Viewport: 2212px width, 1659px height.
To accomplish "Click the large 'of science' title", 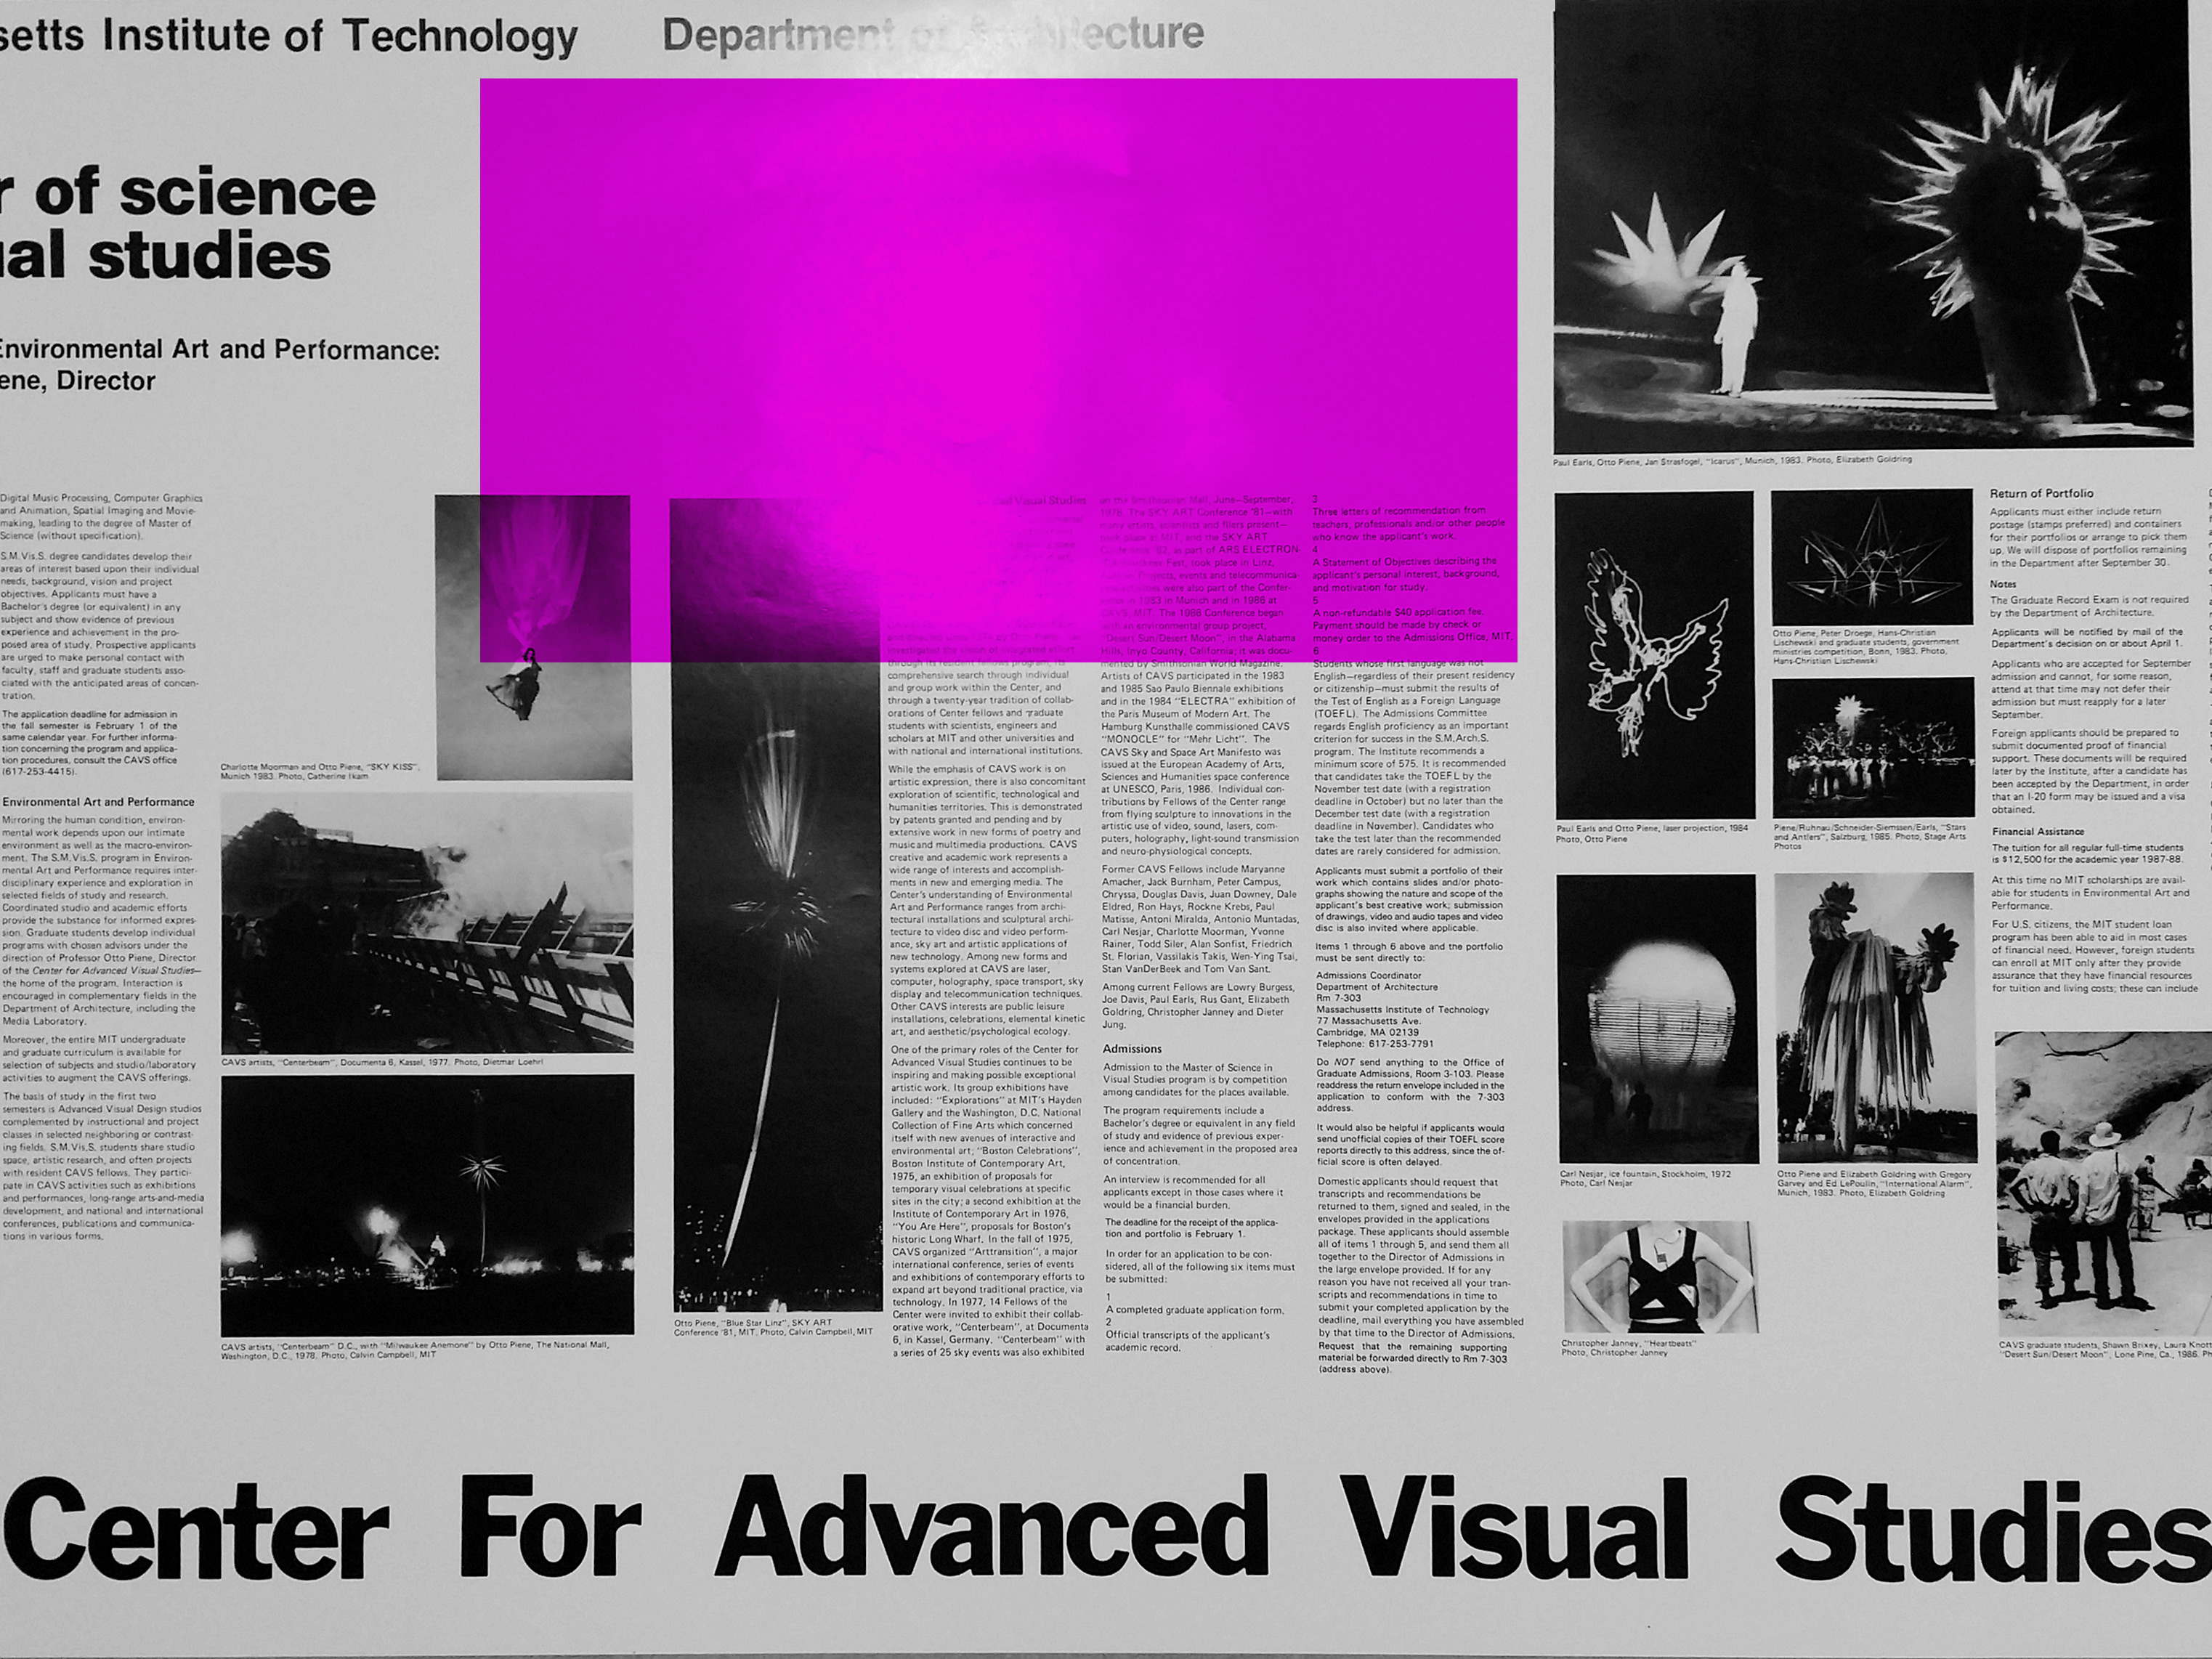I will point(205,192).
